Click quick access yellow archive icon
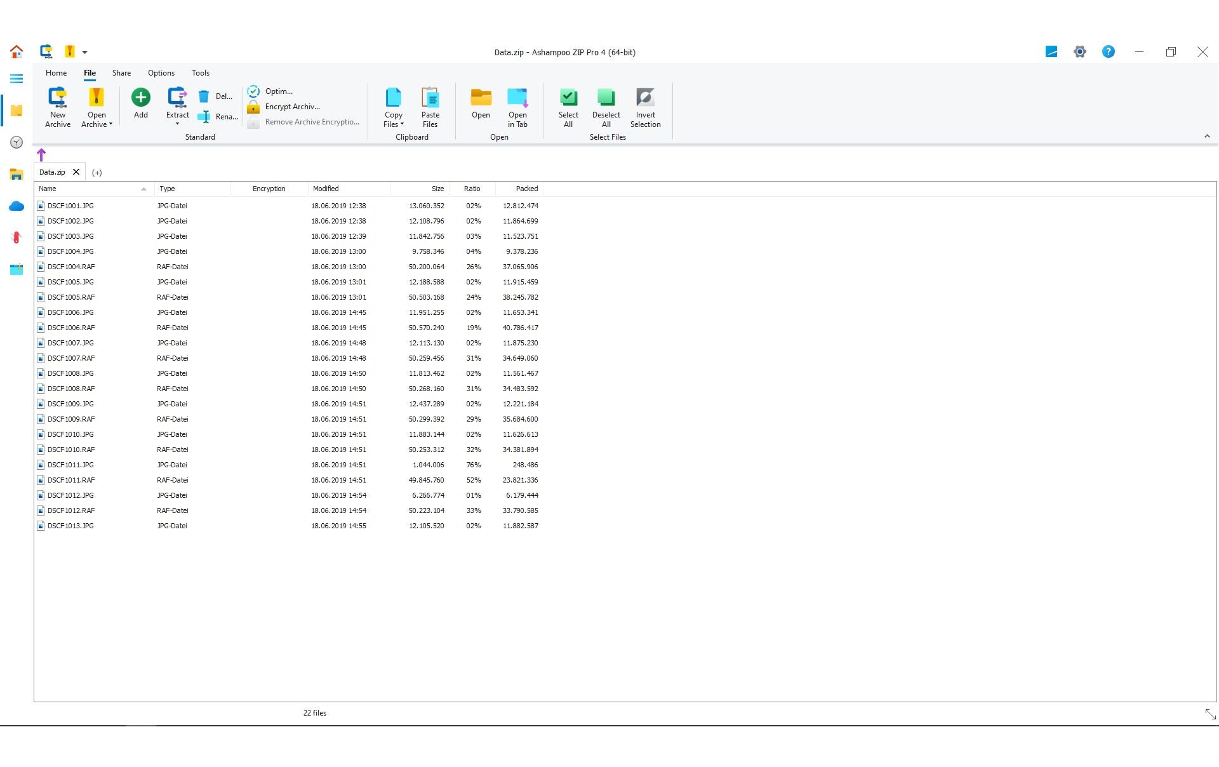This screenshot has height=767, width=1219. point(70,51)
